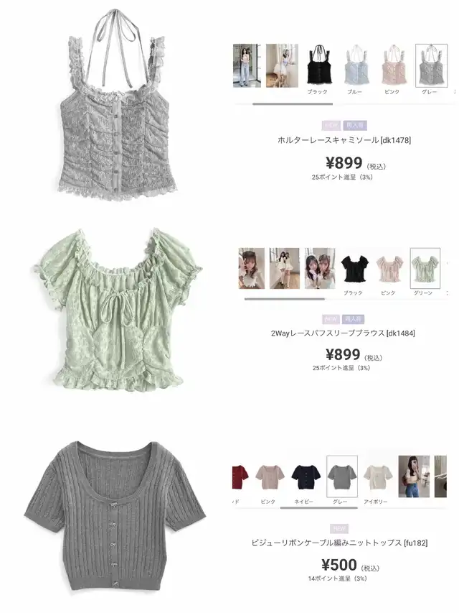Click the knit top thumbnail scrollbar
This screenshot has height=613, width=459.
point(319,508)
